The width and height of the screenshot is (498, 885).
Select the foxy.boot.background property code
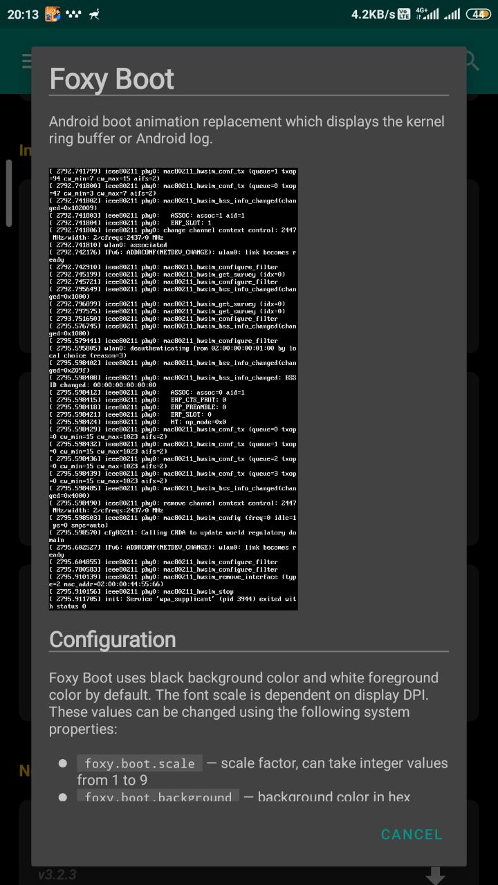pyautogui.click(x=158, y=797)
